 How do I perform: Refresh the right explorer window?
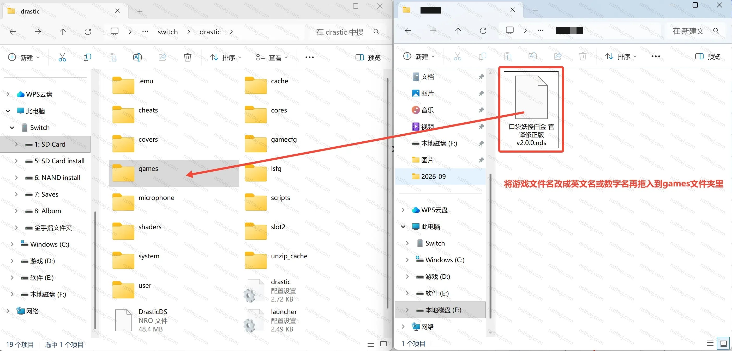483,31
